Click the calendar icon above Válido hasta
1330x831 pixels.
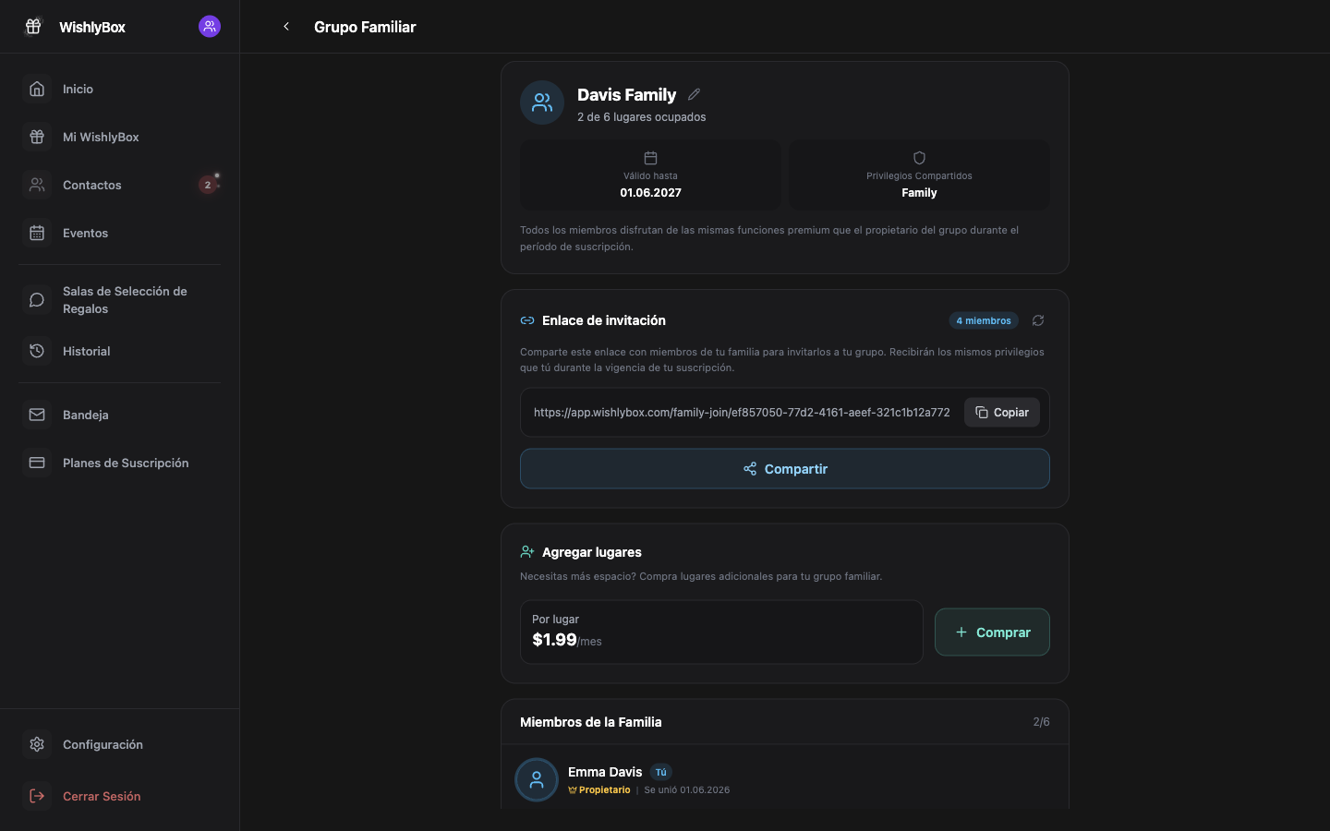650,158
